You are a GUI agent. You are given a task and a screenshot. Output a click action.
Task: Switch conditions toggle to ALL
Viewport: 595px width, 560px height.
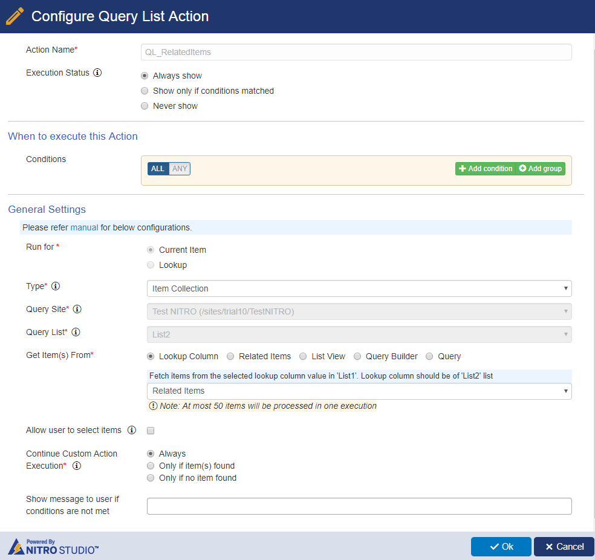tap(158, 169)
